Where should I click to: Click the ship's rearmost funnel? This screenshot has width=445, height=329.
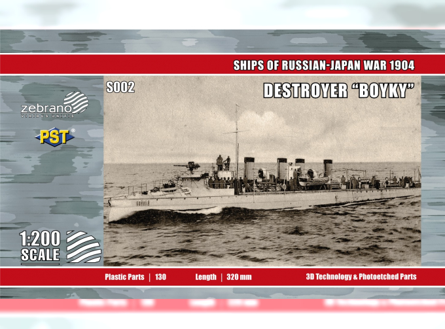click(x=328, y=168)
